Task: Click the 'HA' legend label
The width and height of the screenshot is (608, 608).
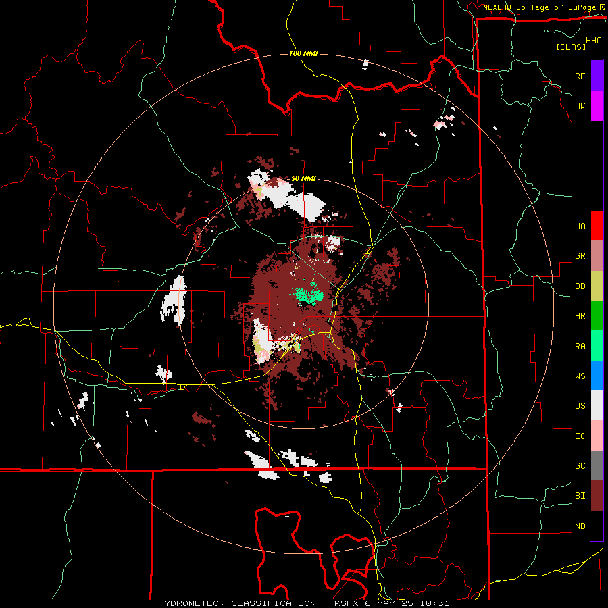Action: click(x=580, y=226)
